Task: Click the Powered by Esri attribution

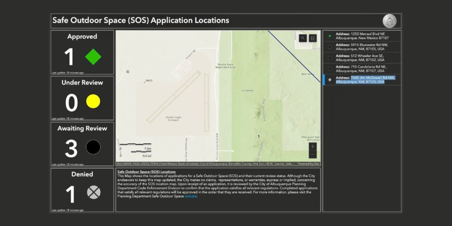Action: (x=309, y=164)
